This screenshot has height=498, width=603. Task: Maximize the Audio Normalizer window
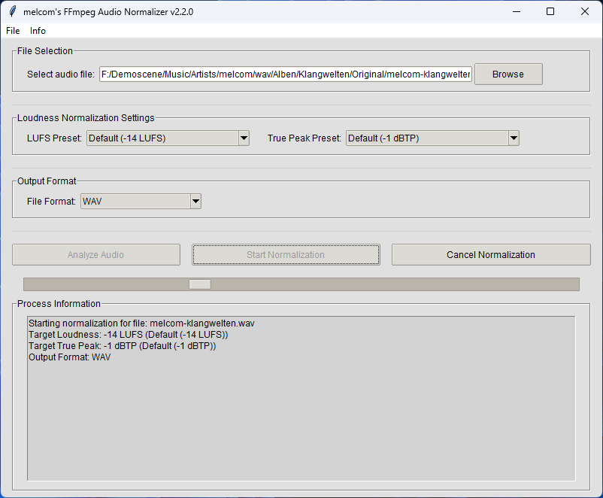tap(550, 11)
